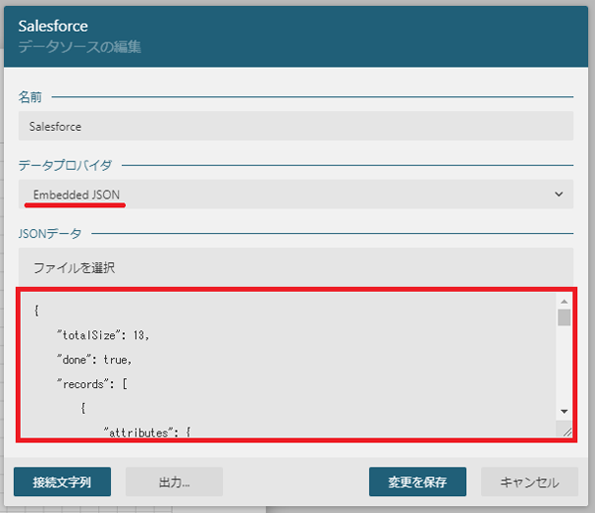
Task: Click the データソースの編集 subtitle text
Action: (x=79, y=47)
